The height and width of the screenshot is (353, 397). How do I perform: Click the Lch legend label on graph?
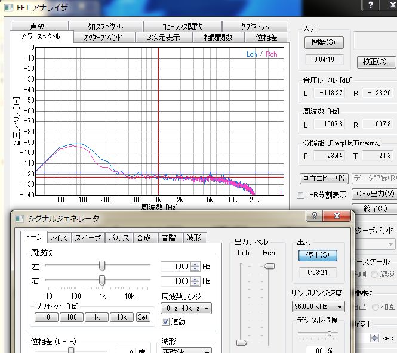point(251,54)
